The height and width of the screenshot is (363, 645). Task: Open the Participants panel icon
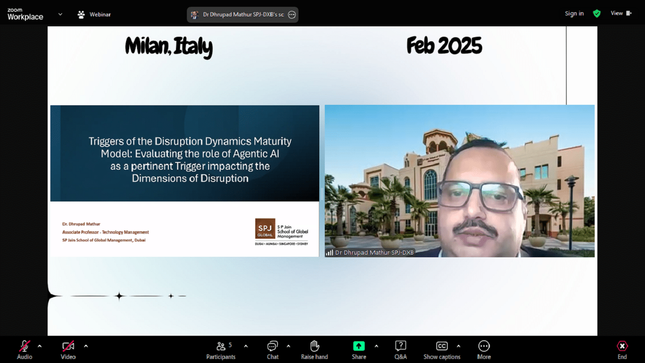tap(221, 347)
